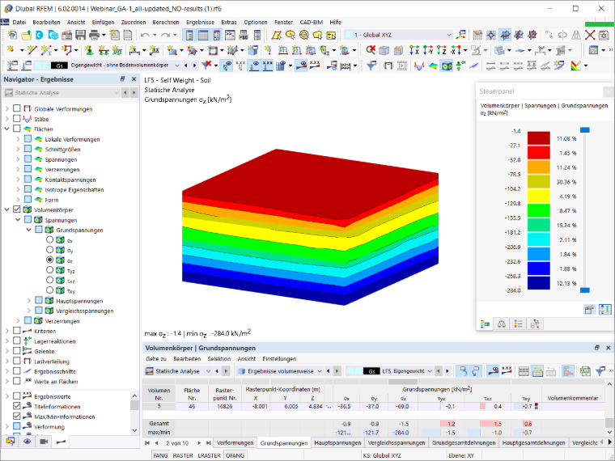Click the save disk icon in toolbar
Screen dimensions: 615x461
[80, 35]
